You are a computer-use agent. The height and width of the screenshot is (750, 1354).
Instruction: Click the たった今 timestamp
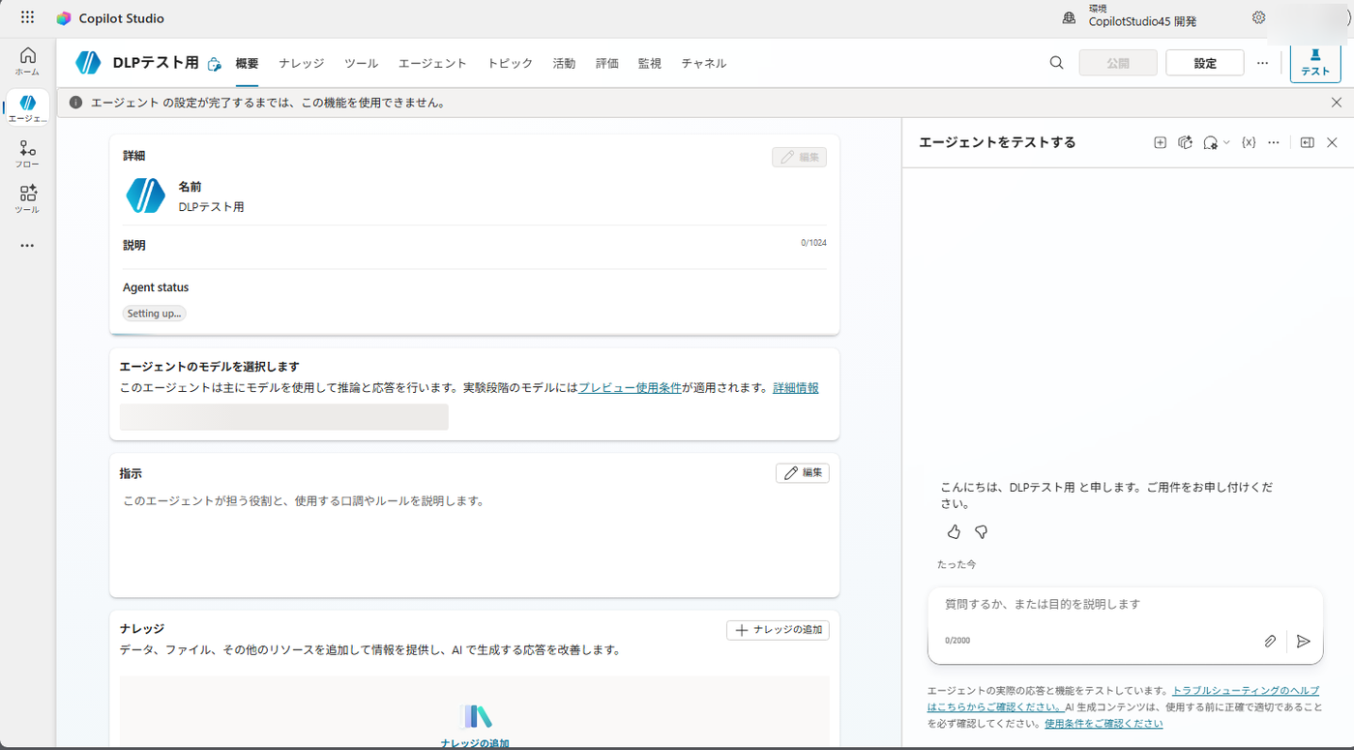(x=957, y=564)
